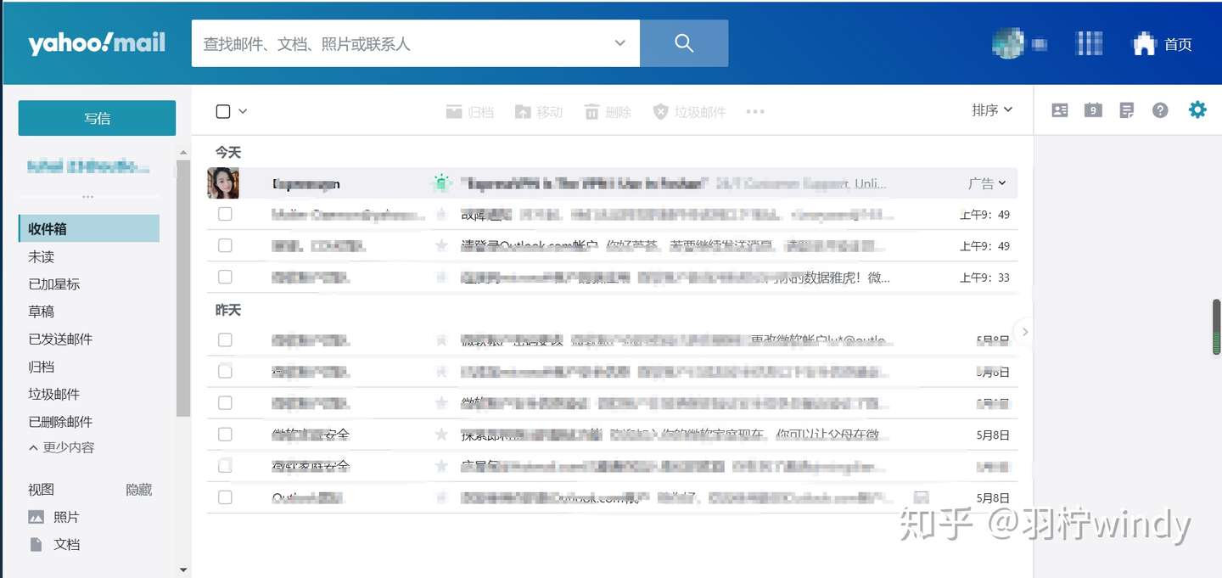The image size is (1222, 578).
Task: Check the 上午9:33 email checkbox
Action: coord(225,277)
